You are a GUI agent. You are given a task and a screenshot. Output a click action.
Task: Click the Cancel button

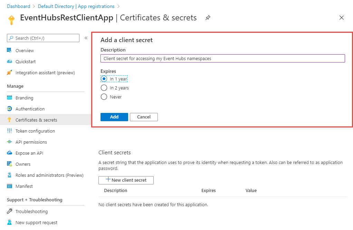[144, 117]
